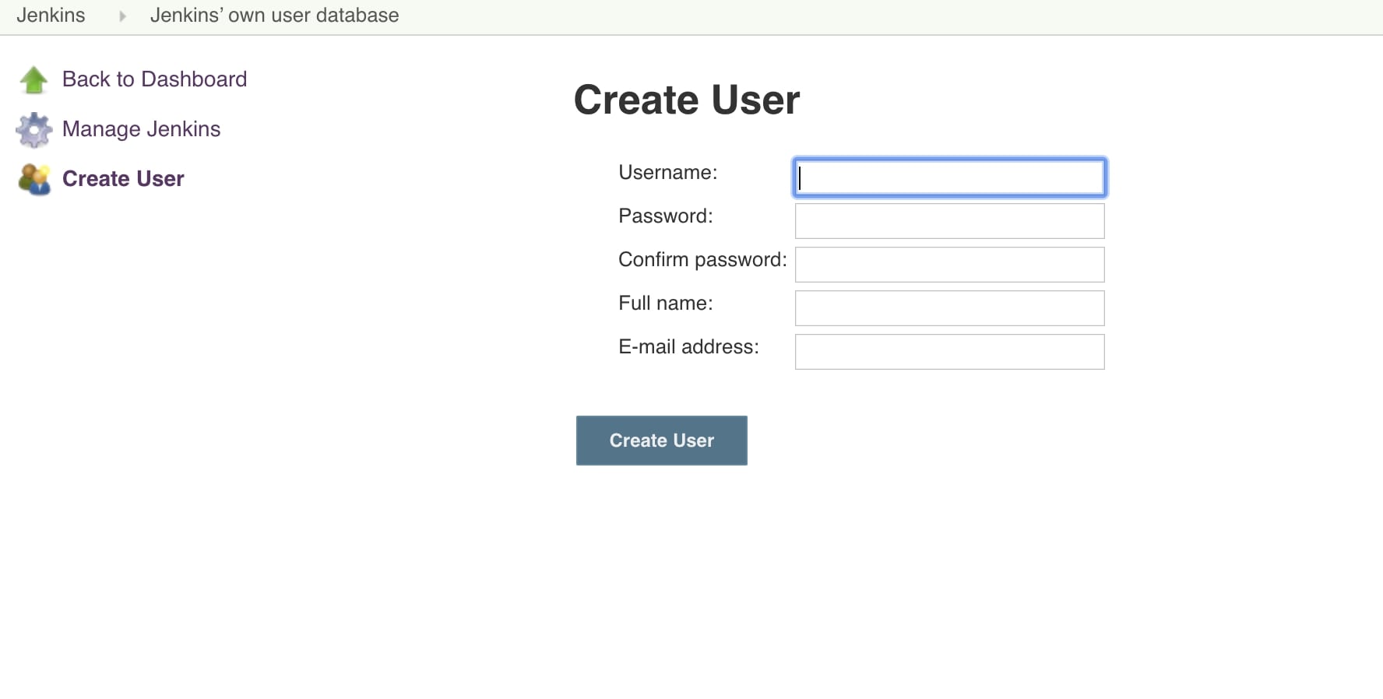Image resolution: width=1383 pixels, height=699 pixels.
Task: Select Create User in the sidebar
Action: pyautogui.click(x=123, y=179)
